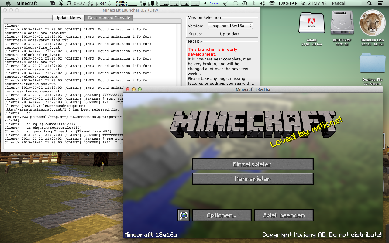Click the language globe icon button

(184, 215)
